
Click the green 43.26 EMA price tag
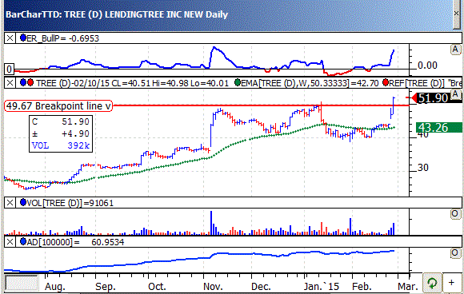(x=439, y=127)
